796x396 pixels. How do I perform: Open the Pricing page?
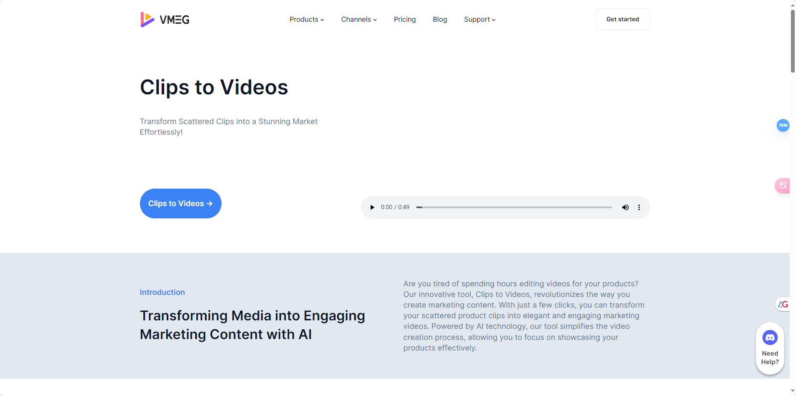(404, 19)
